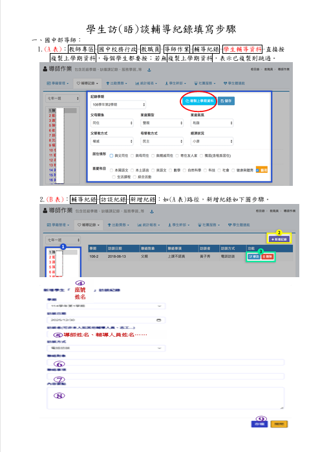The height and width of the screenshot is (452, 320).
Task: Click the blue 複製上學期資料 button
Action: click(x=199, y=101)
